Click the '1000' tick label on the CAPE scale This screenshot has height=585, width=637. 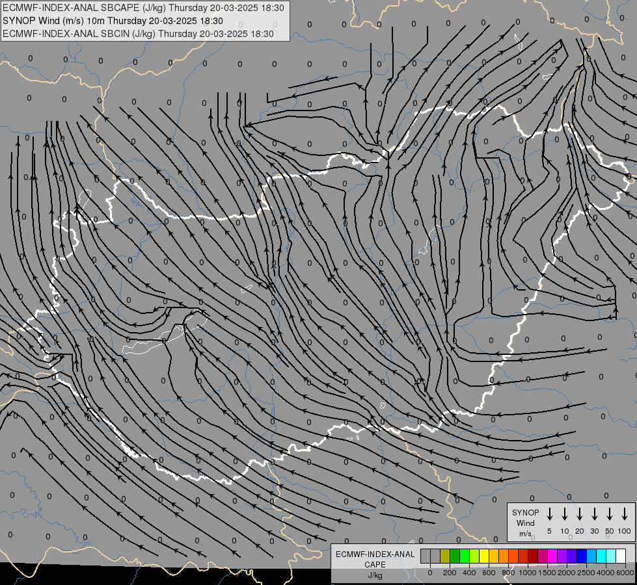(528, 573)
